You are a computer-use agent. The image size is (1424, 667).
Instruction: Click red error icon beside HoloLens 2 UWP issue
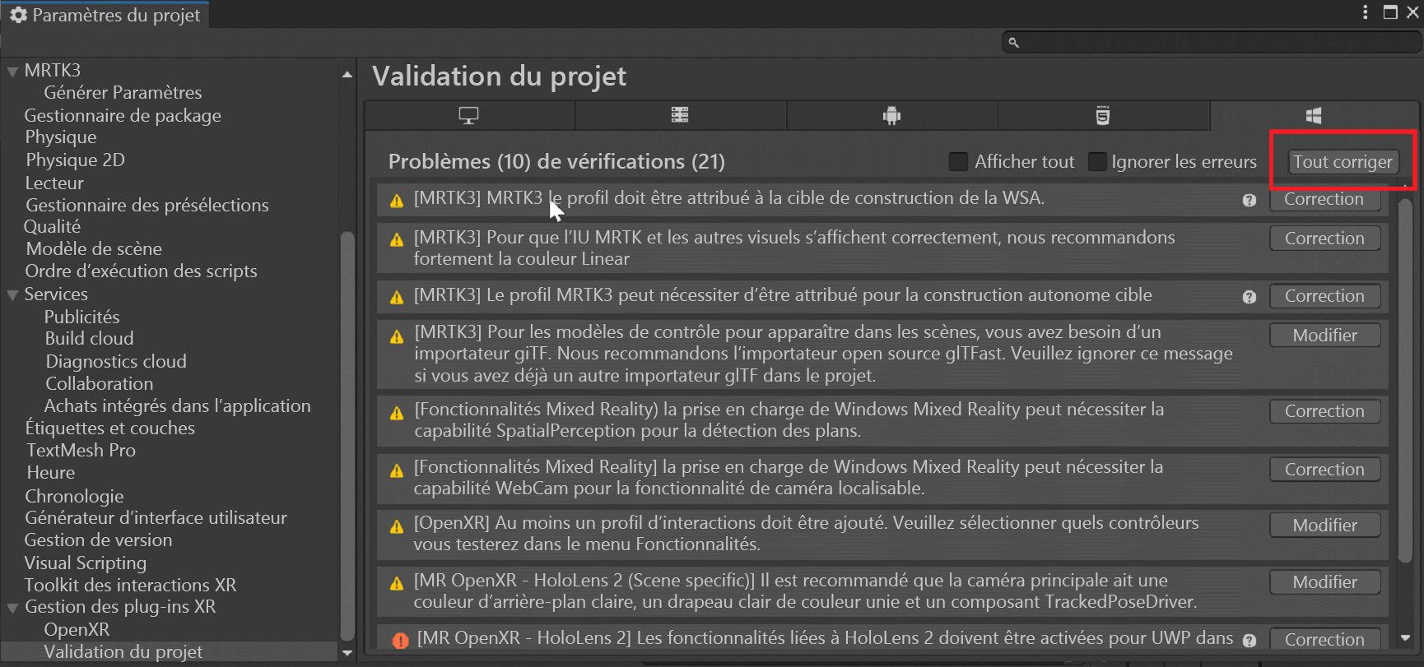pos(400,640)
